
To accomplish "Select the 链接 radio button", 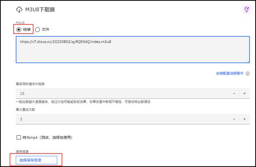I will tap(19, 29).
